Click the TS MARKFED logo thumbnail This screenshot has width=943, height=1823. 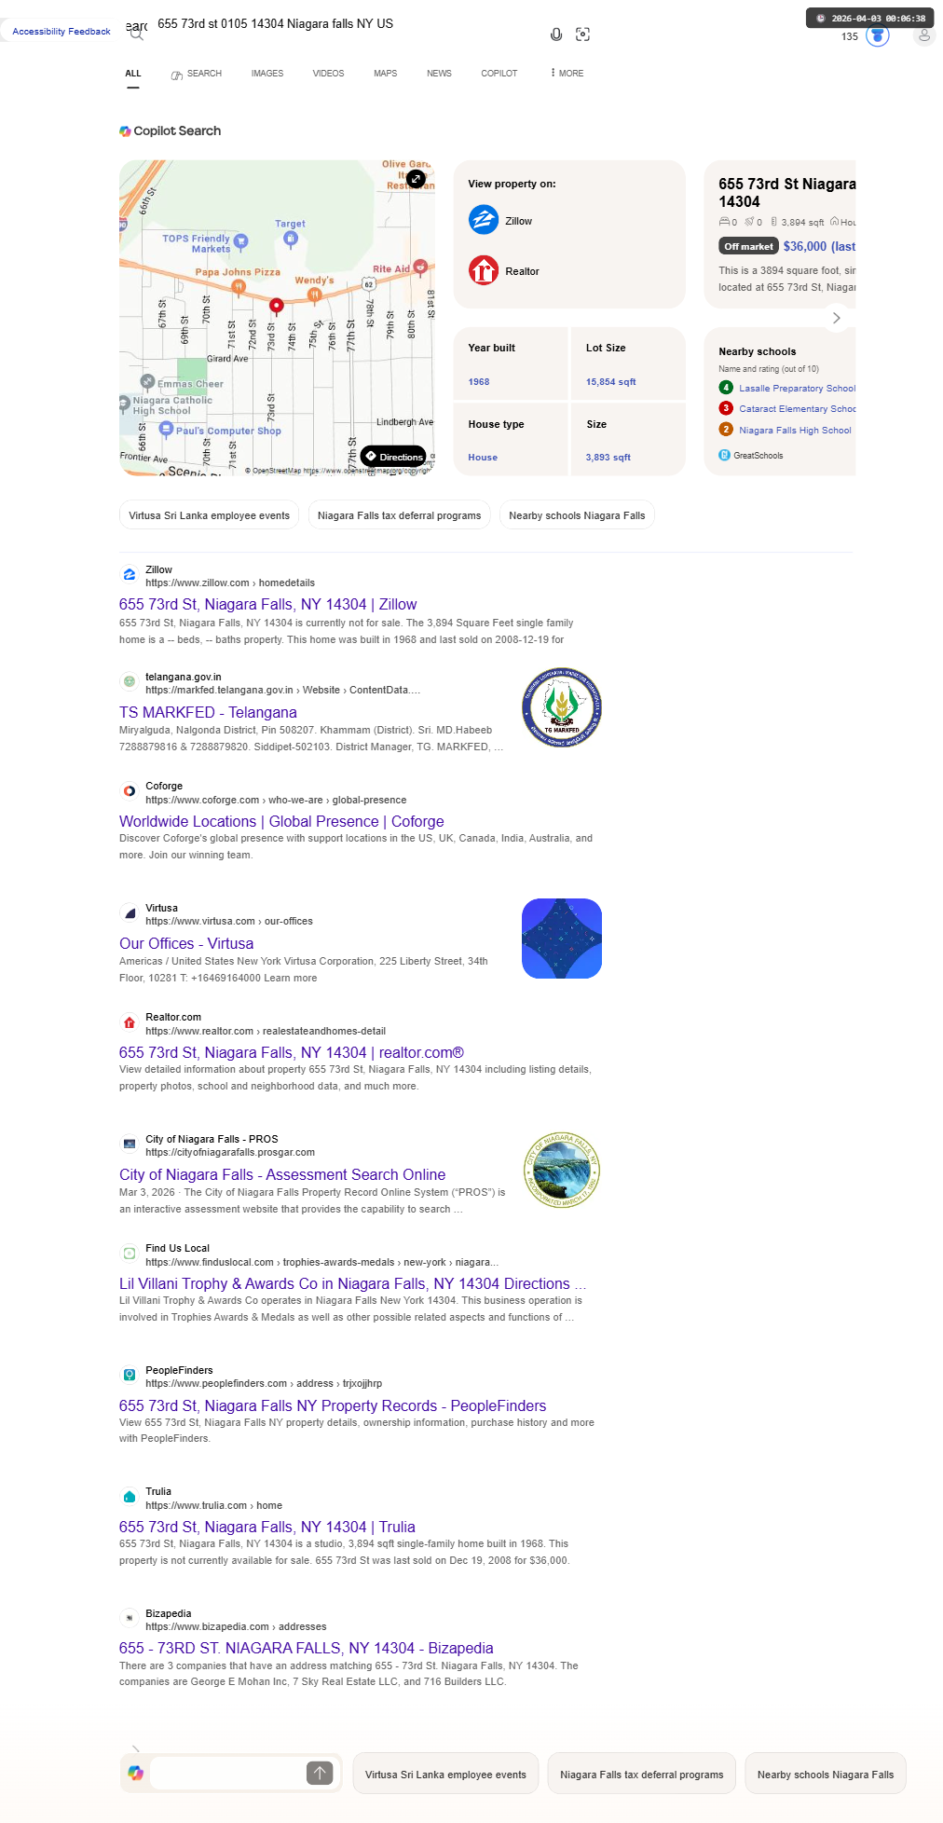click(562, 707)
